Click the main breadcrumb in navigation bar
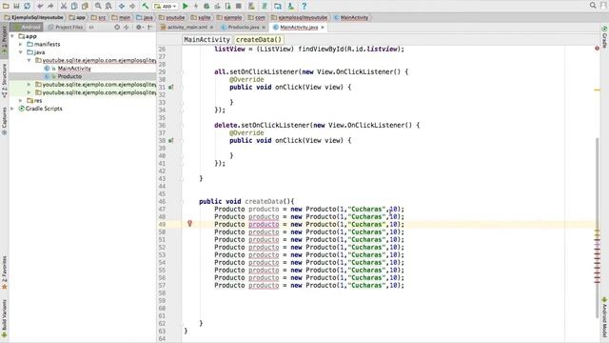The width and height of the screenshot is (609, 343). point(121,17)
